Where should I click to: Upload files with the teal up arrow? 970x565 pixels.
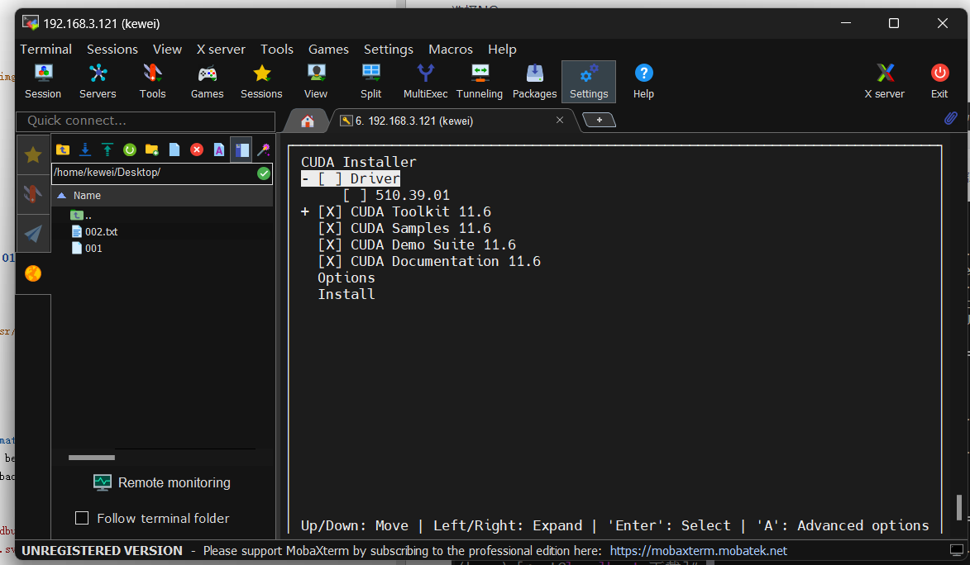[x=108, y=150]
